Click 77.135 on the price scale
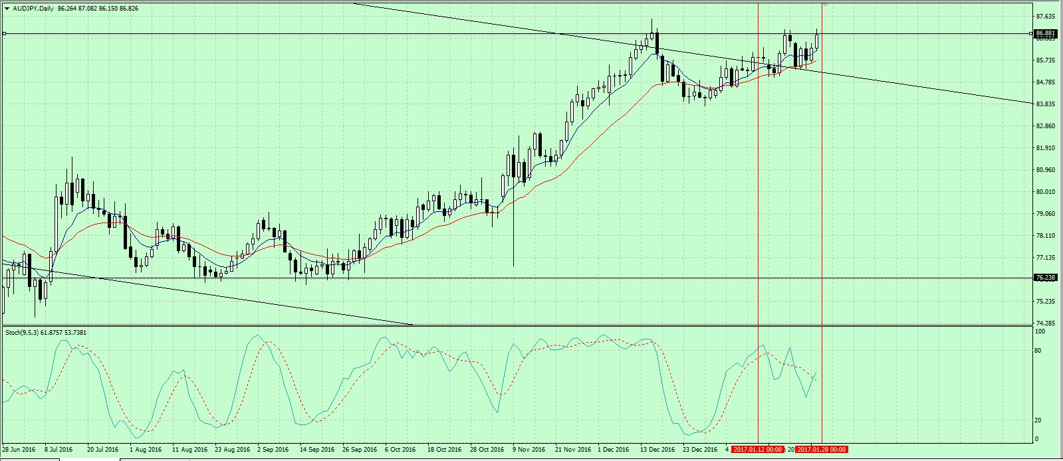The image size is (1063, 461). pos(1046,258)
